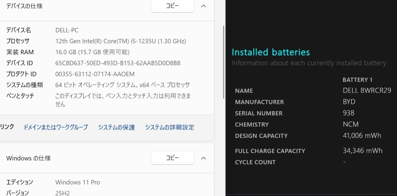397x196 pixels.
Task: Select installed RAM value 16.0 GB
Action: click(92, 52)
